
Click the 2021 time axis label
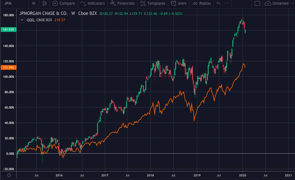tap(288, 175)
